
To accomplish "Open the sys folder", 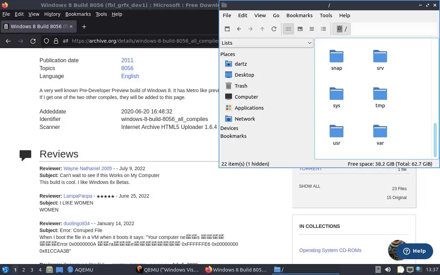I will pyautogui.click(x=337, y=97).
